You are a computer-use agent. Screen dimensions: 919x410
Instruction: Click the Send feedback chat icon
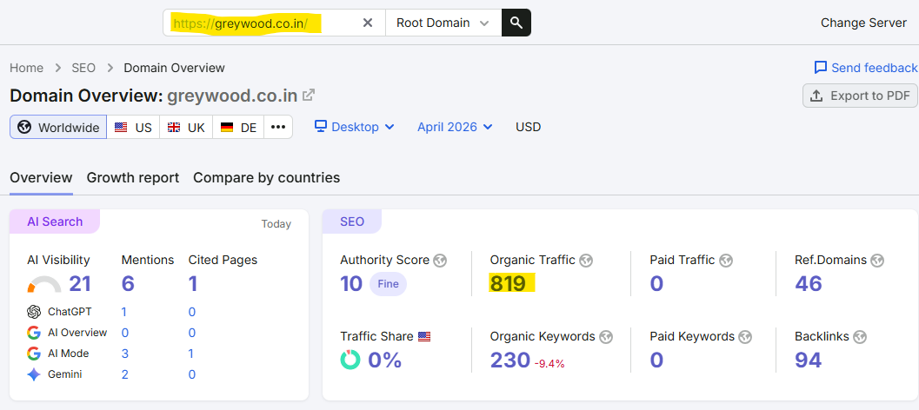click(821, 68)
